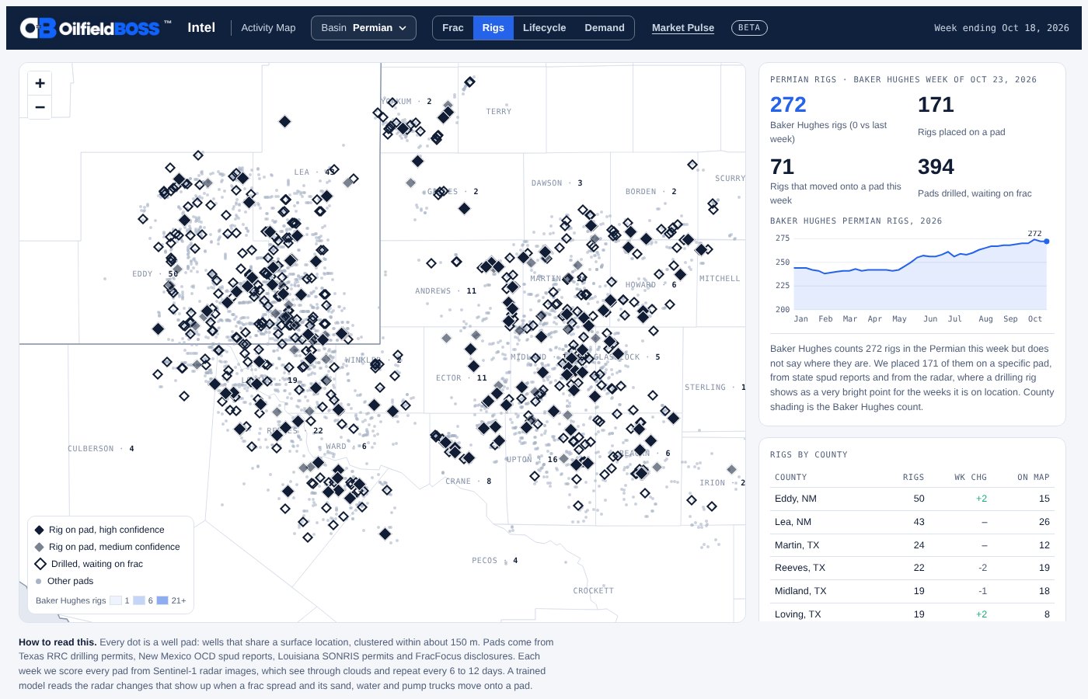
Task: Click the hollow diamond waiting on frac legend icon
Action: pos(40,564)
